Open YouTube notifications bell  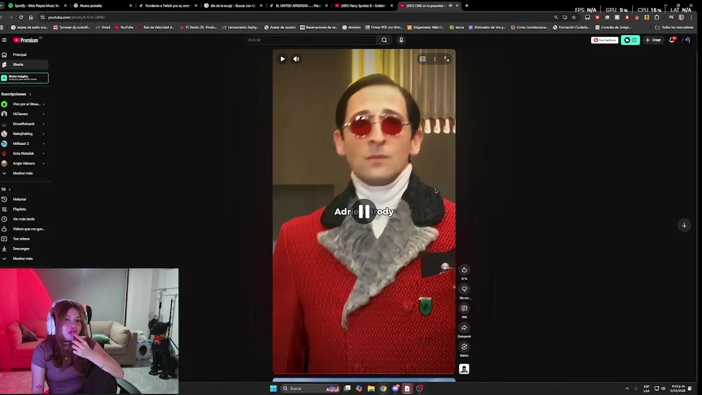672,40
